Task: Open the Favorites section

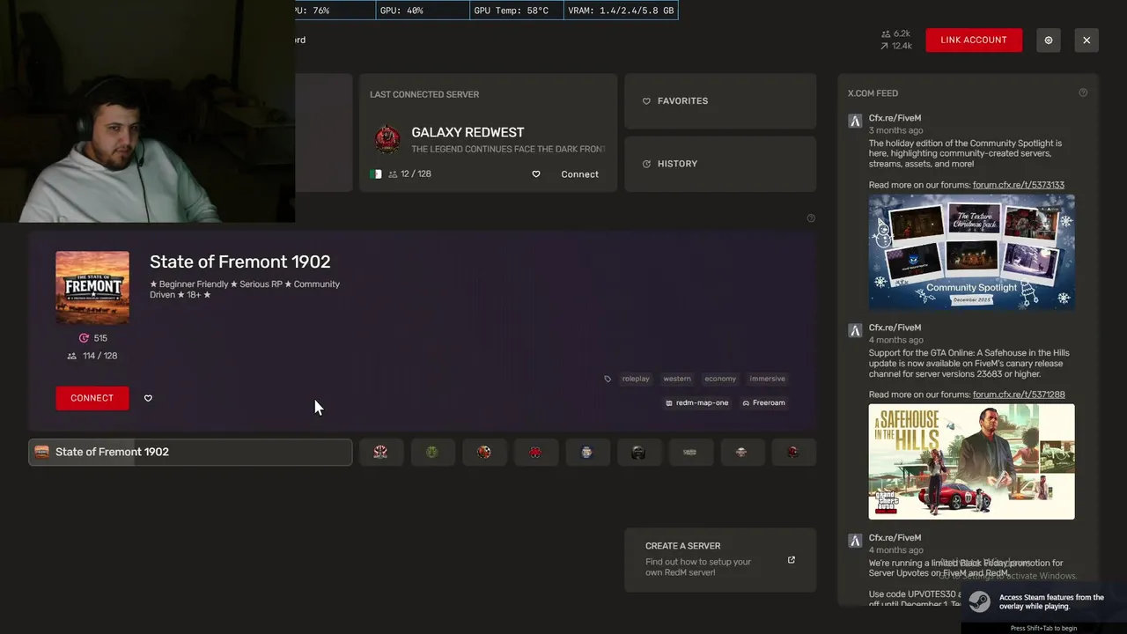Action: (x=720, y=101)
